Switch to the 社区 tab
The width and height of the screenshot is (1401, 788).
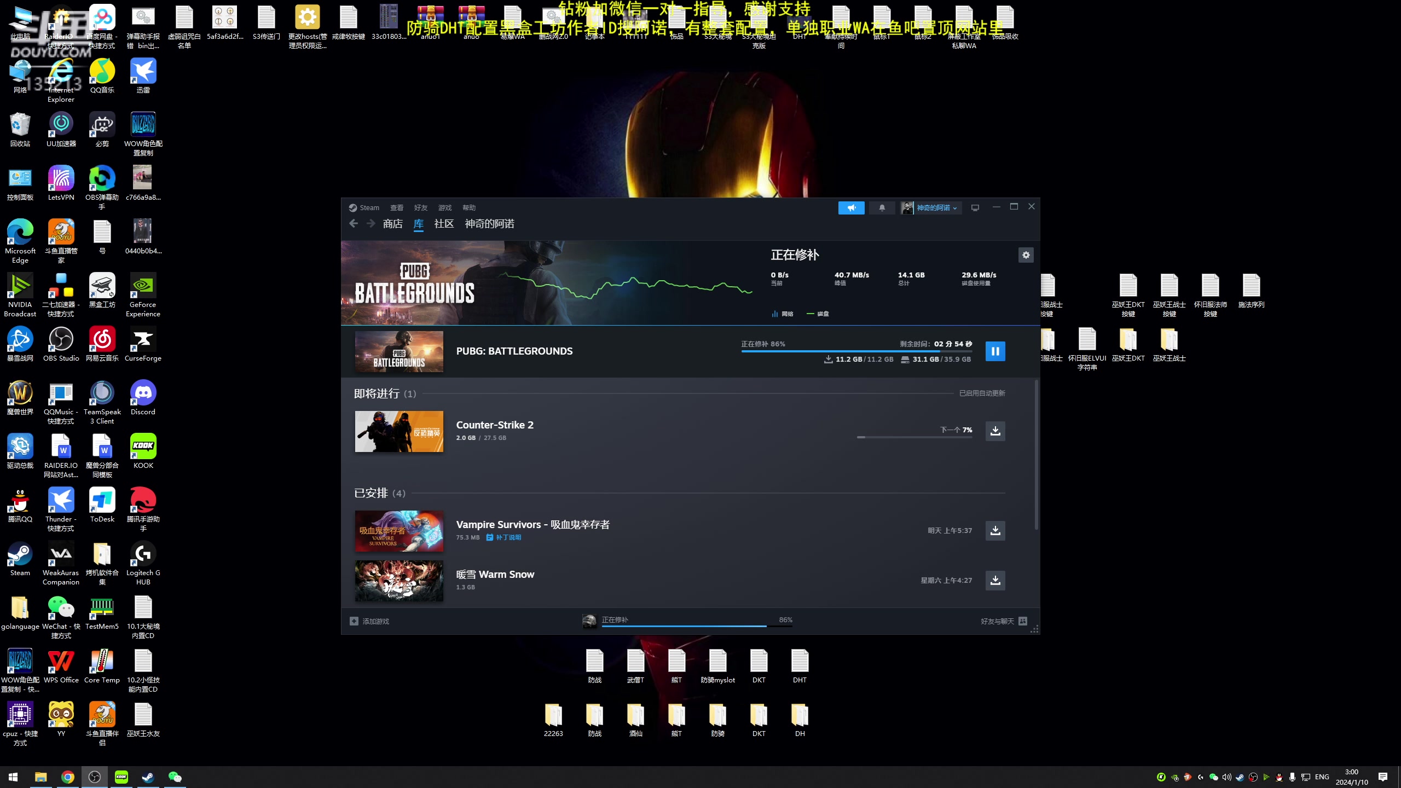pos(444,224)
